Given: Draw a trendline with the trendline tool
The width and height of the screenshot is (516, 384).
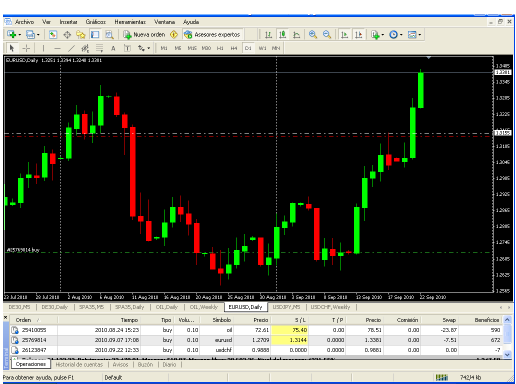Looking at the screenshot, I should [x=71, y=48].
